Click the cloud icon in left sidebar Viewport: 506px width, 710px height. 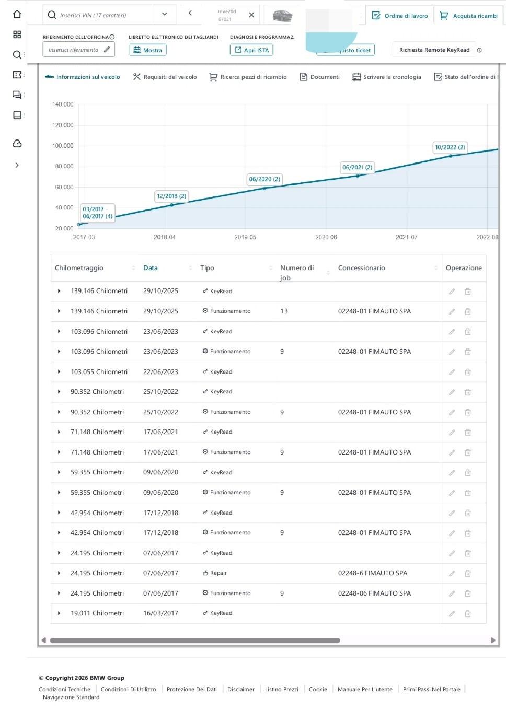tap(17, 144)
